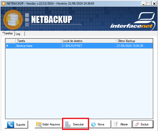Click the Suporte phone icon
The image size is (158, 131).
click(11, 125)
